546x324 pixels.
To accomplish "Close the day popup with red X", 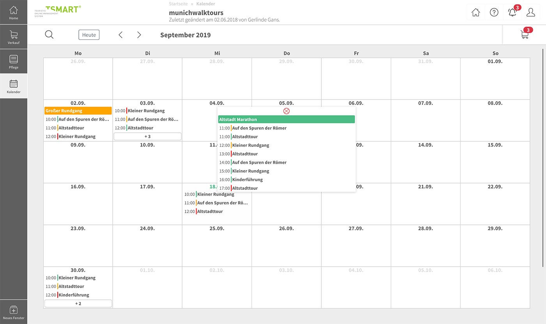I will 286,111.
